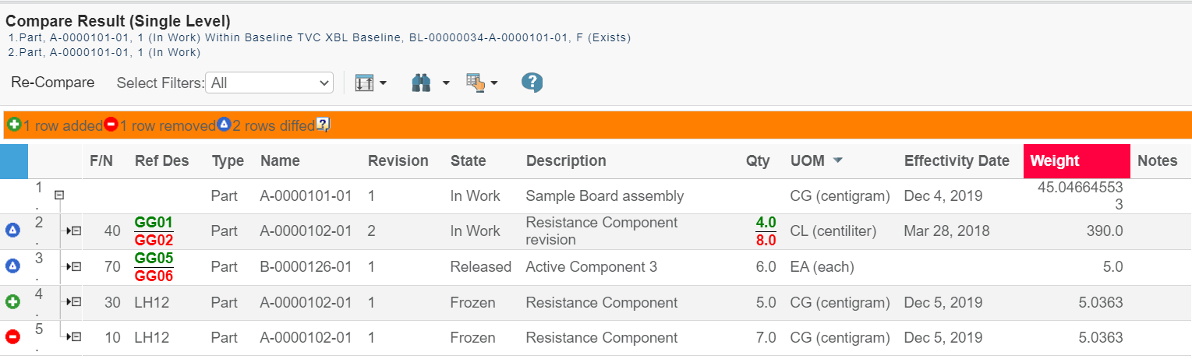
Task: Collapse the root row 1 tree node
Action: click(58, 195)
